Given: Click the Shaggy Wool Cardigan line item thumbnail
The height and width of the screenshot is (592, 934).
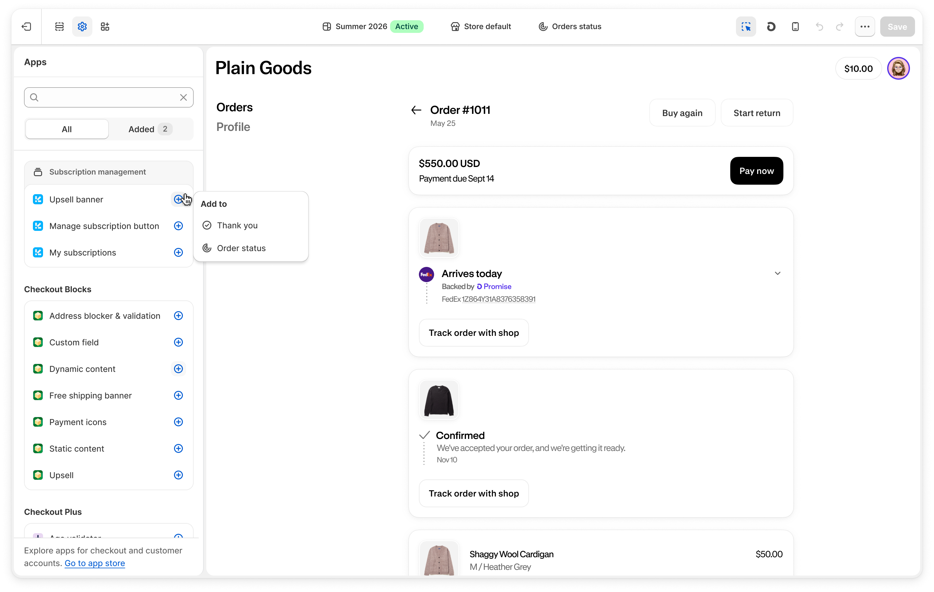Looking at the screenshot, I should pos(439,558).
